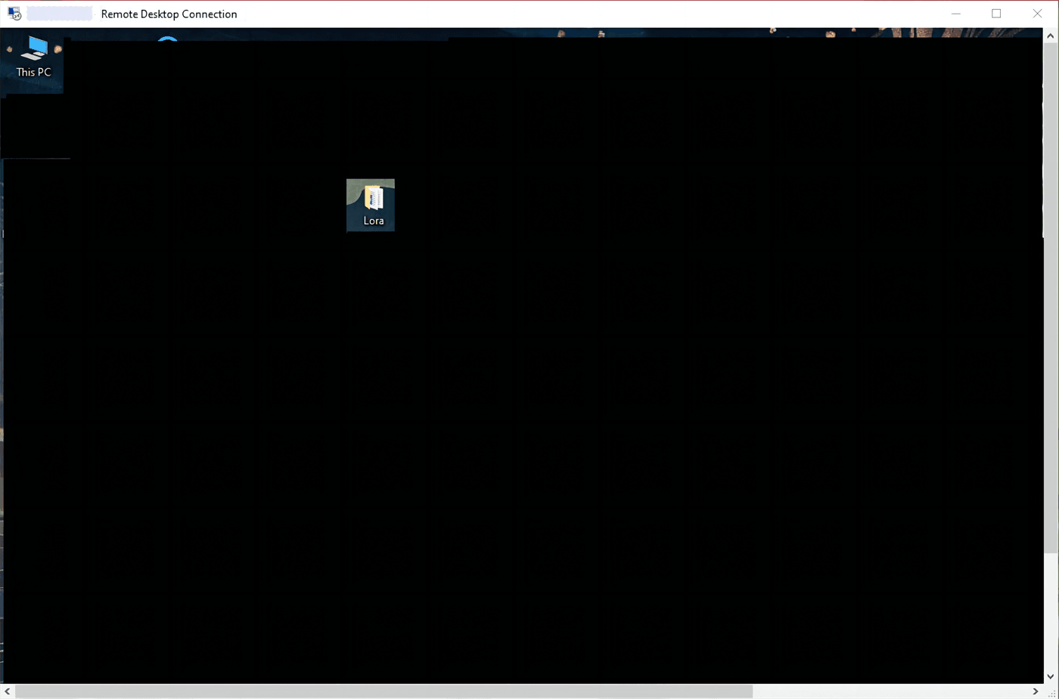Maximize the Remote Desktop Connection window
The width and height of the screenshot is (1059, 699).
click(996, 14)
